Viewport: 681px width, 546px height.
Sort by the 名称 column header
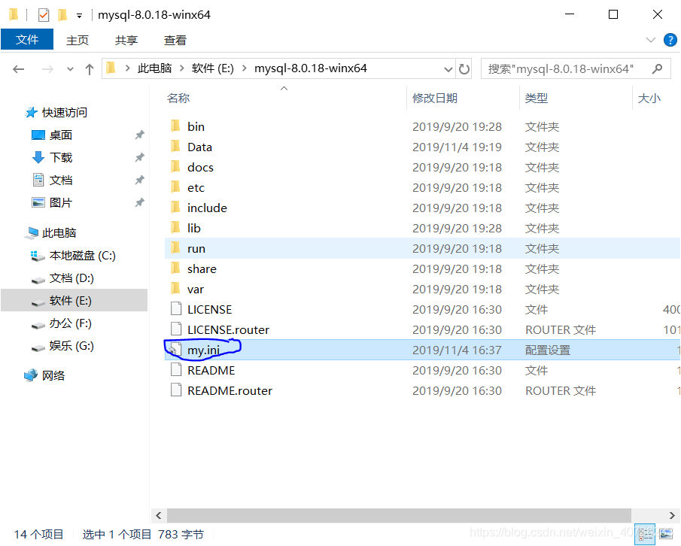178,98
